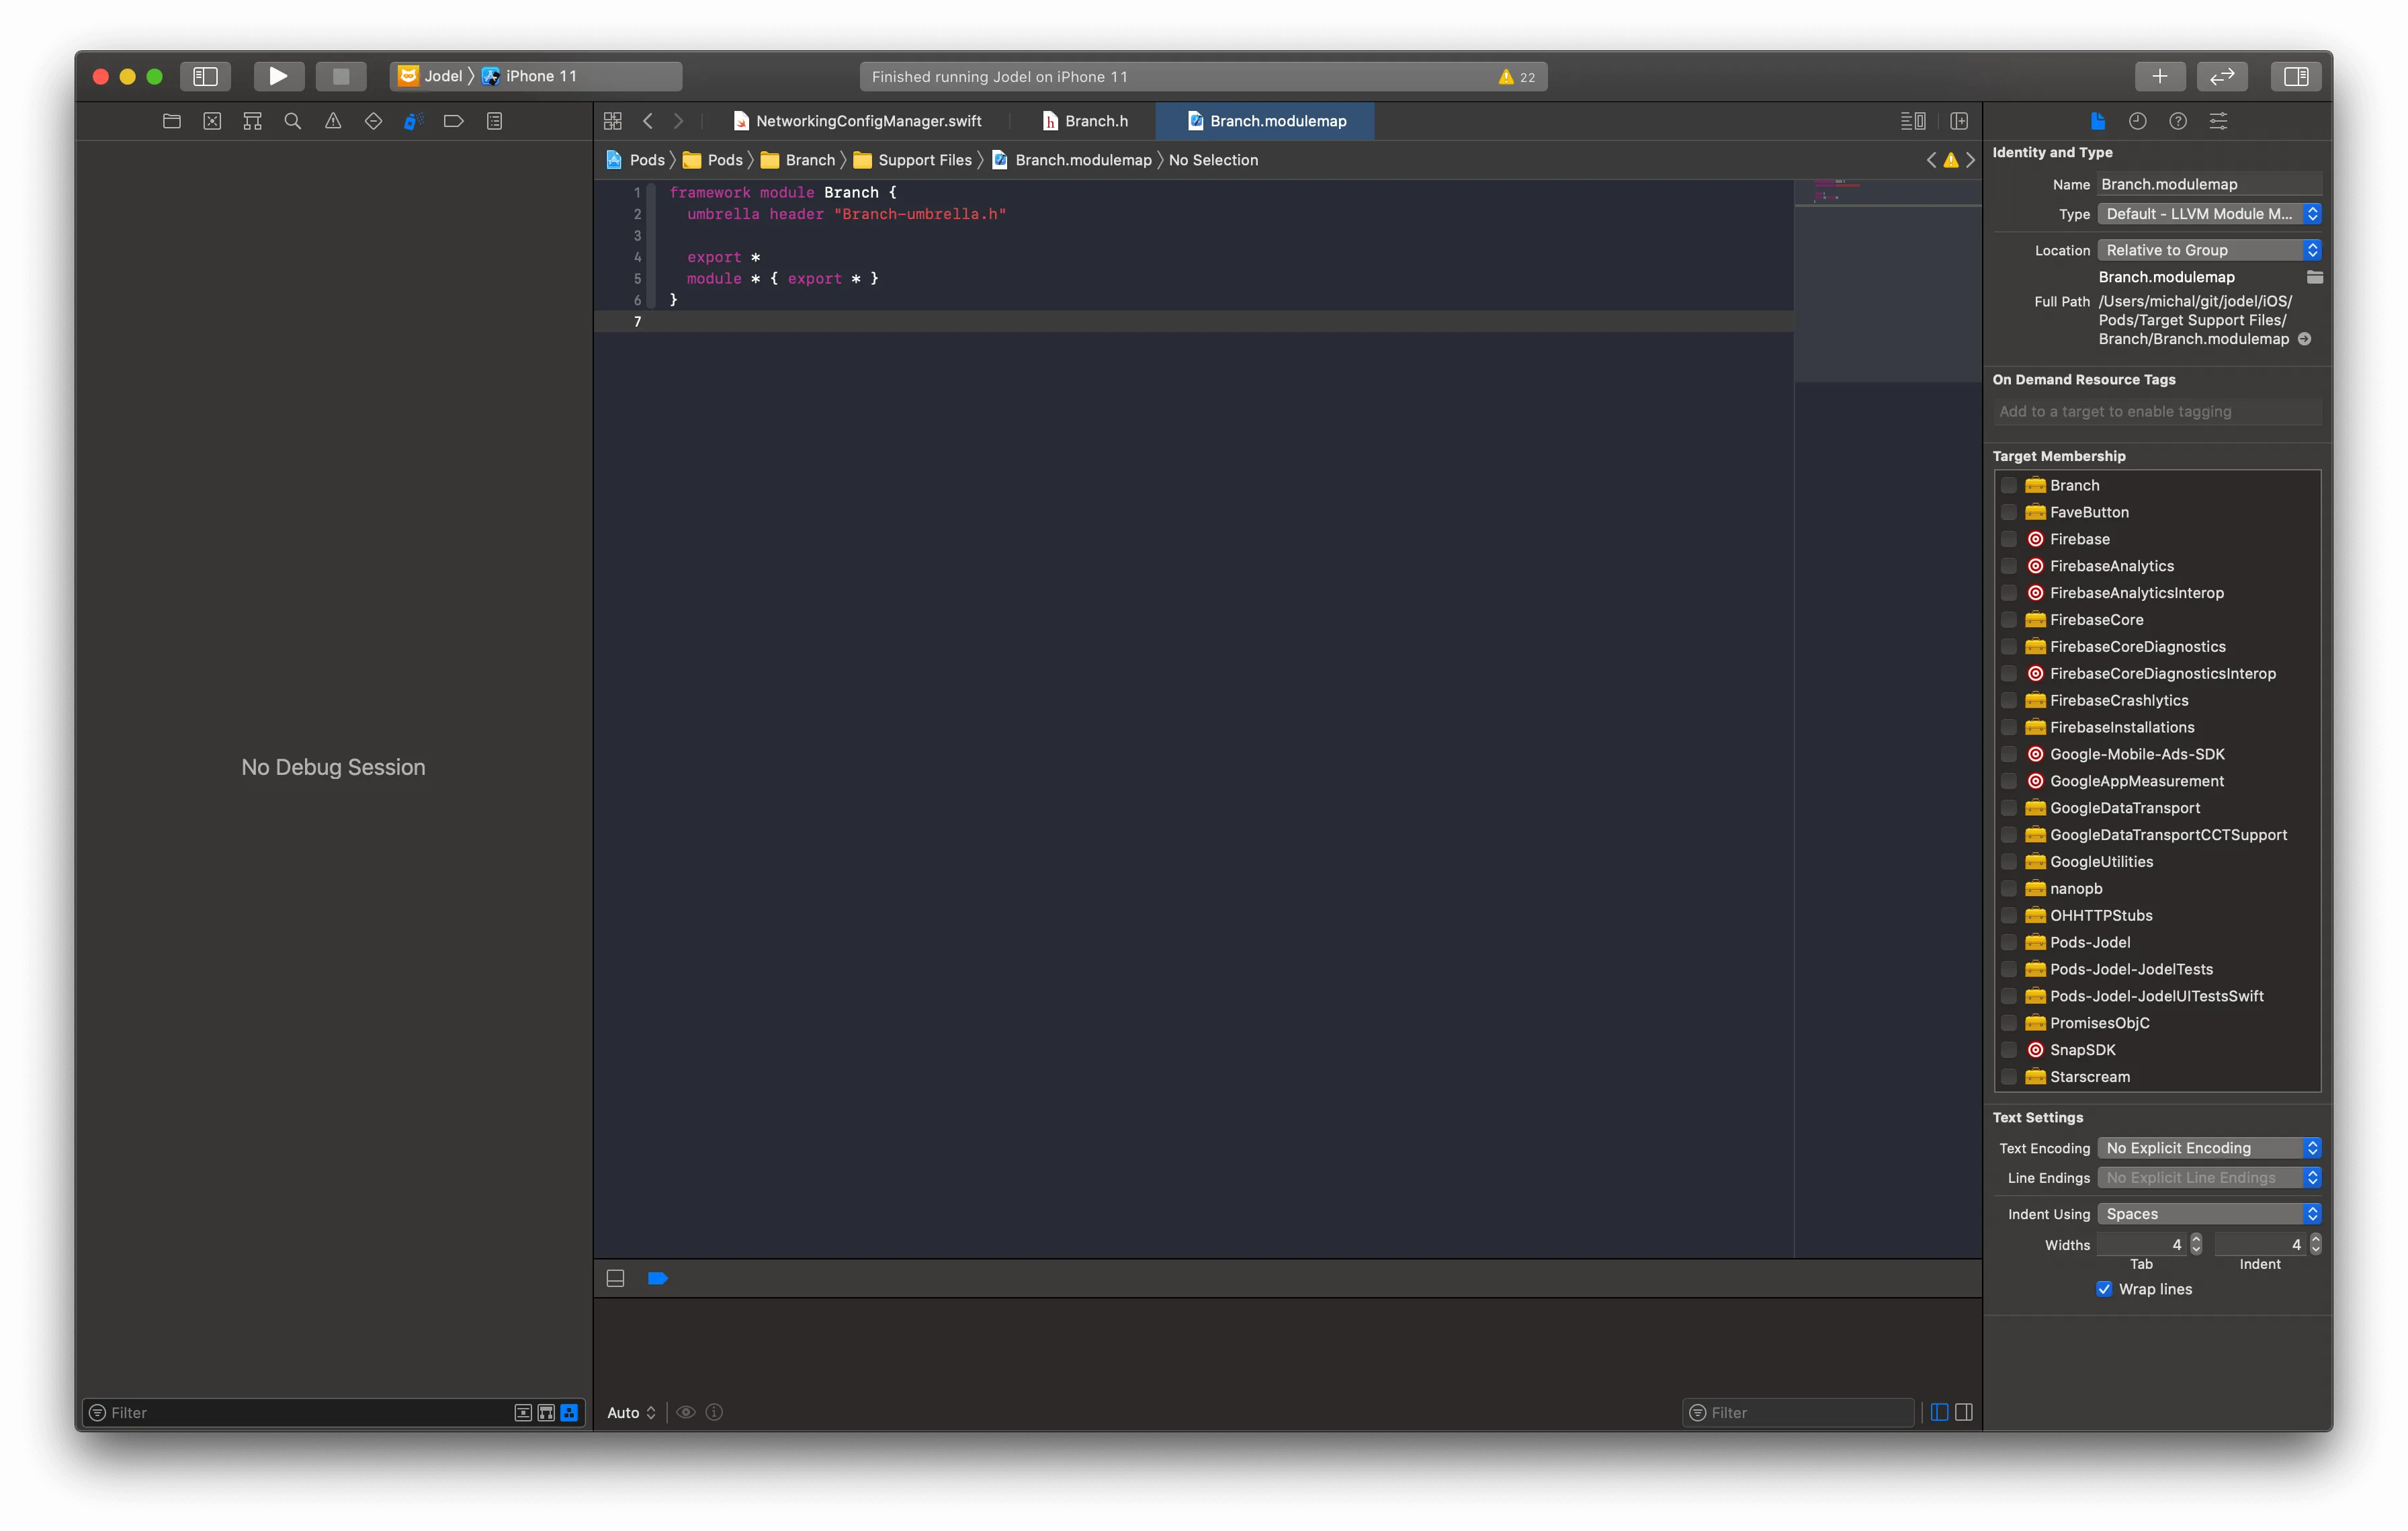Go forward in editor history

tap(679, 121)
